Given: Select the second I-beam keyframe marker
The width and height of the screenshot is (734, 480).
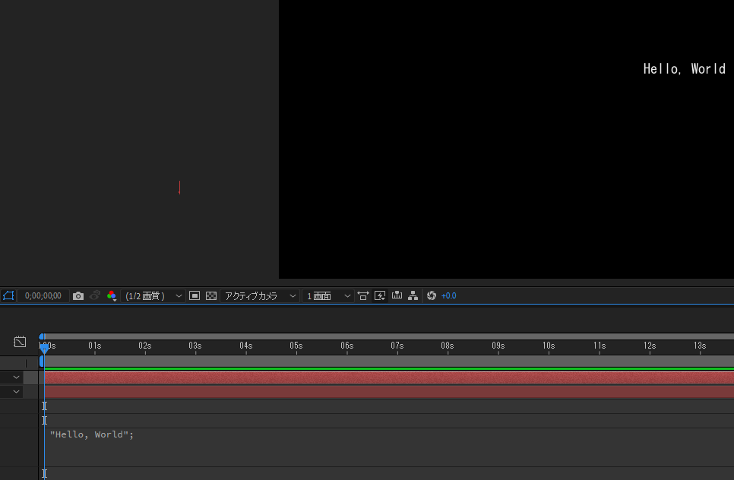Looking at the screenshot, I should [x=45, y=420].
